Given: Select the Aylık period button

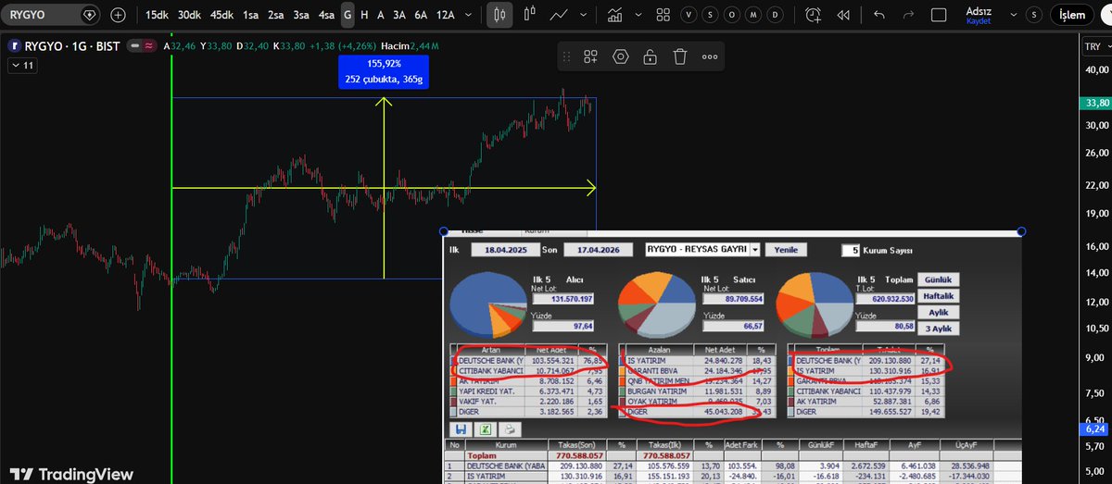Looking at the screenshot, I should coord(938,313).
